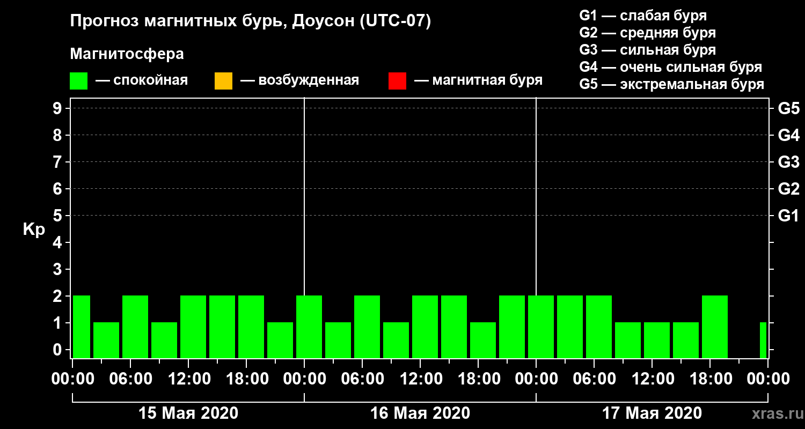805x429 pixels.
Task: Click the '— возбужденная' legend label
Action: coord(299,80)
